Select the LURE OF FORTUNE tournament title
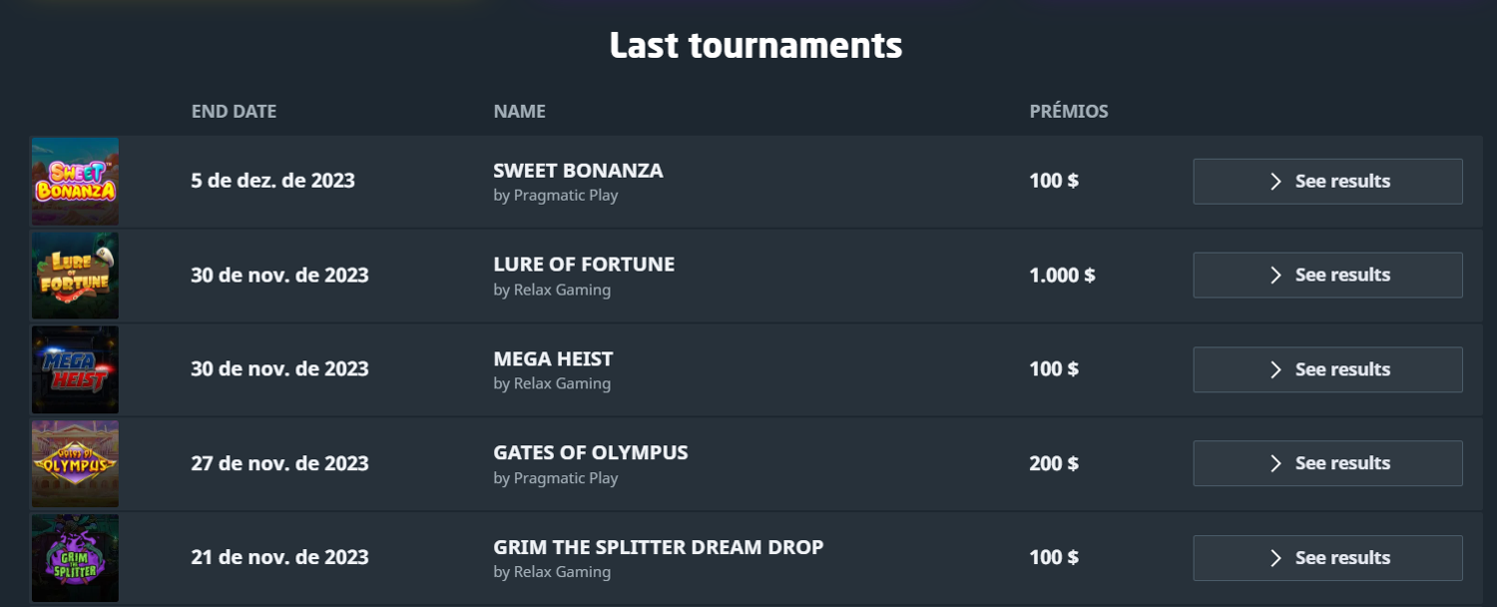Image resolution: width=1497 pixels, height=607 pixels. tap(584, 265)
